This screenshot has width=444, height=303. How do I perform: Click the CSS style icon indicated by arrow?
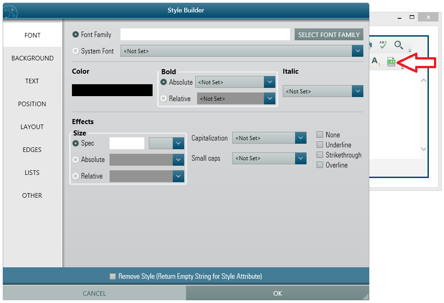tap(391, 62)
